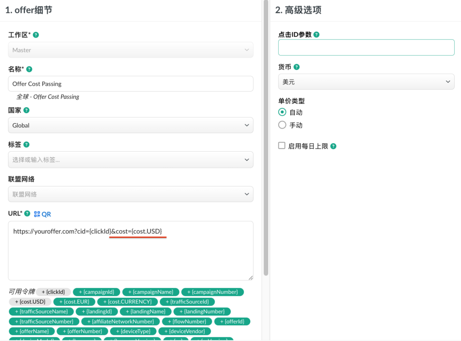
Task: Click the help icon next to 国家
Action: pyautogui.click(x=27, y=110)
